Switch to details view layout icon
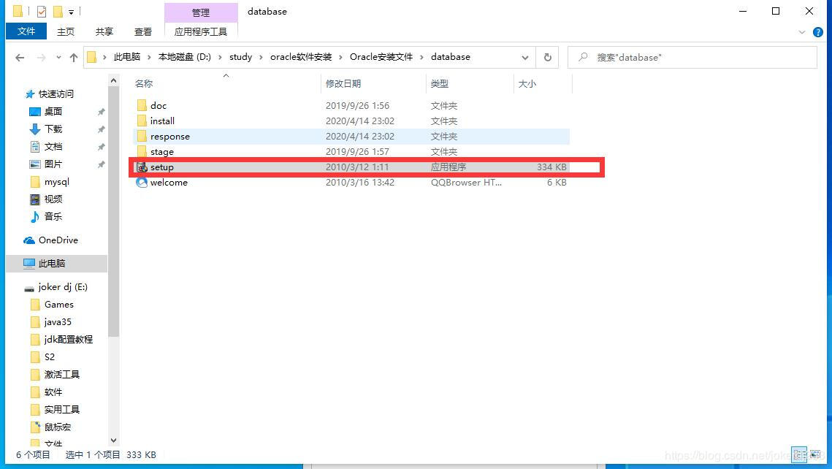The width and height of the screenshot is (832, 469). 798,454
